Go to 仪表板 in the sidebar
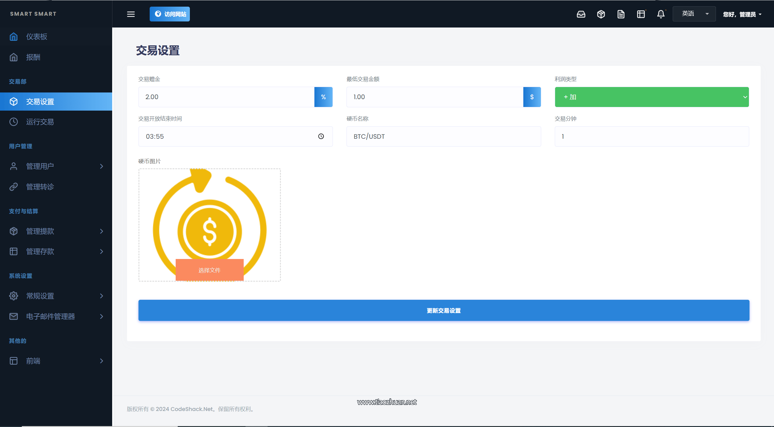774x427 pixels. point(37,37)
